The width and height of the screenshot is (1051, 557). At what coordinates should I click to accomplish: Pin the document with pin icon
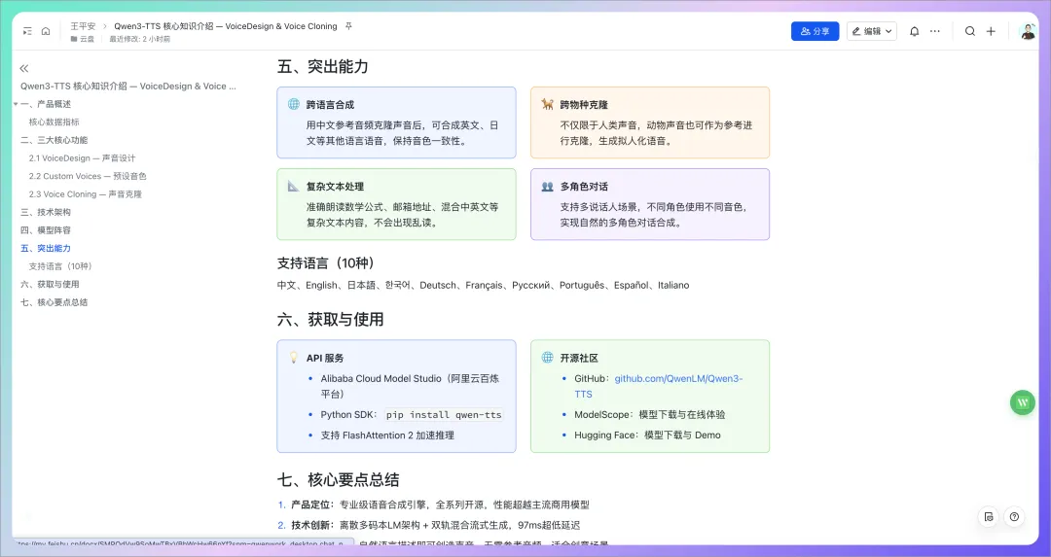tap(347, 26)
